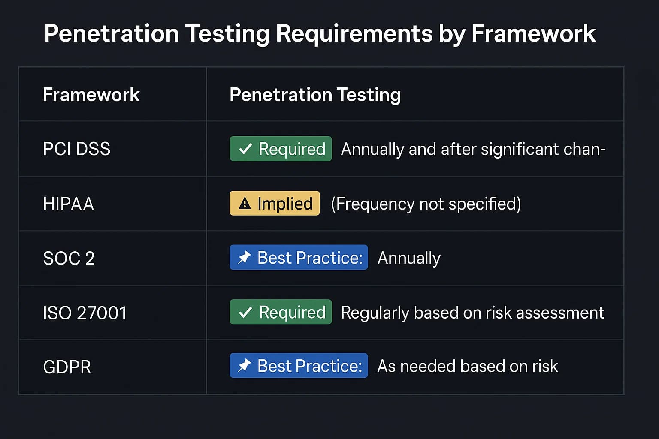Click the checkmark icon in PCI DSS row
The image size is (659, 439).
245,149
